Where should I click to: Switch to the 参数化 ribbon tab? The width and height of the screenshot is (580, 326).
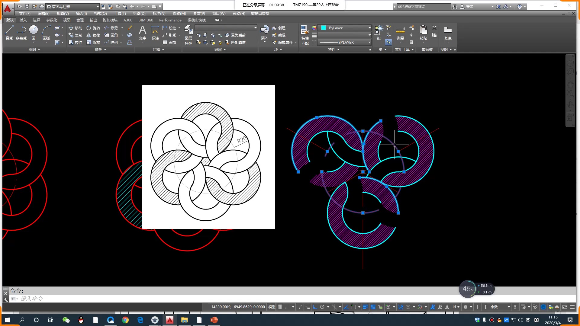pos(52,20)
